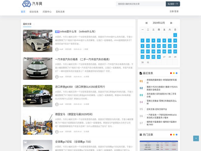Click the search box for articles
The width and height of the screenshot is (201, 151).
point(141,4)
